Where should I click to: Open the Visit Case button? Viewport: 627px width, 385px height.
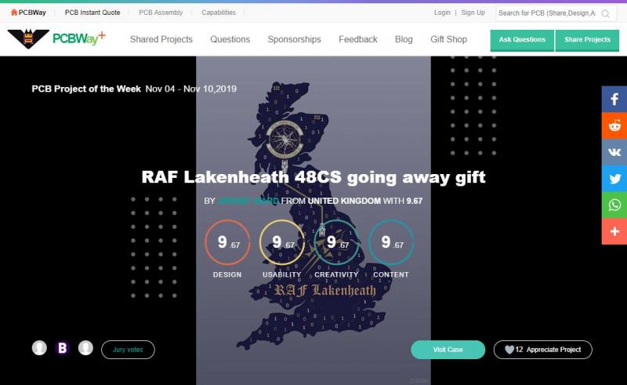(x=448, y=350)
